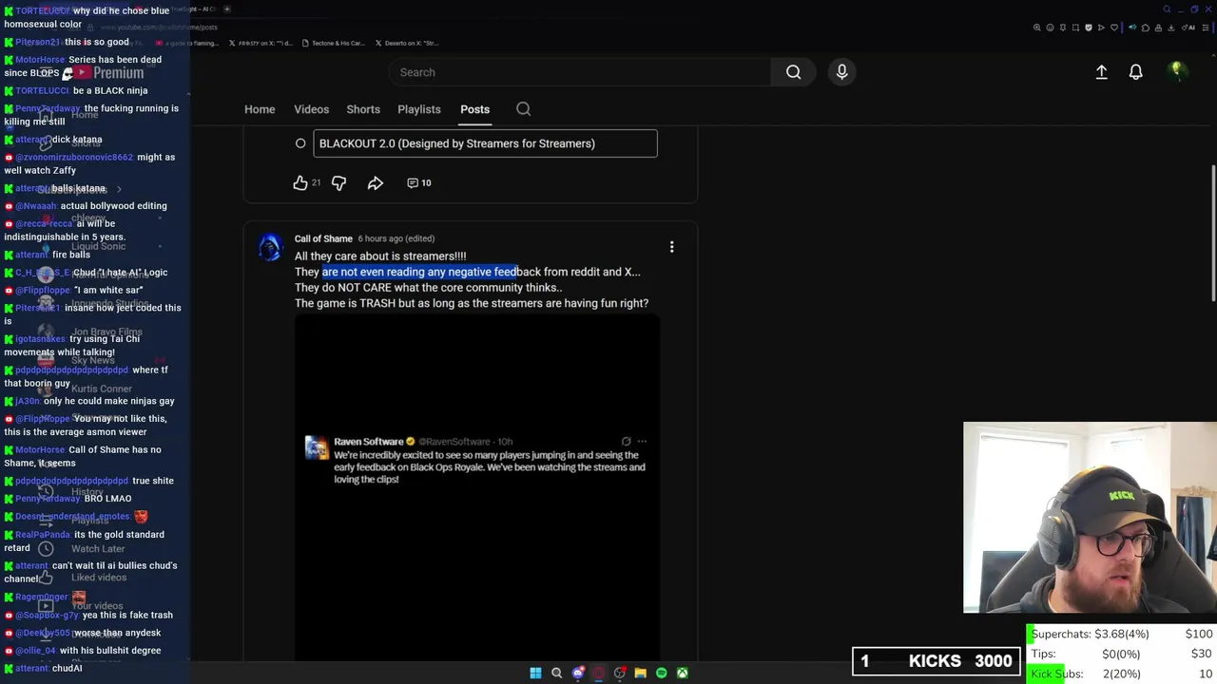The width and height of the screenshot is (1217, 684).
Task: Open the '6 hours ago (edited)' timestamp link
Action: click(x=396, y=238)
